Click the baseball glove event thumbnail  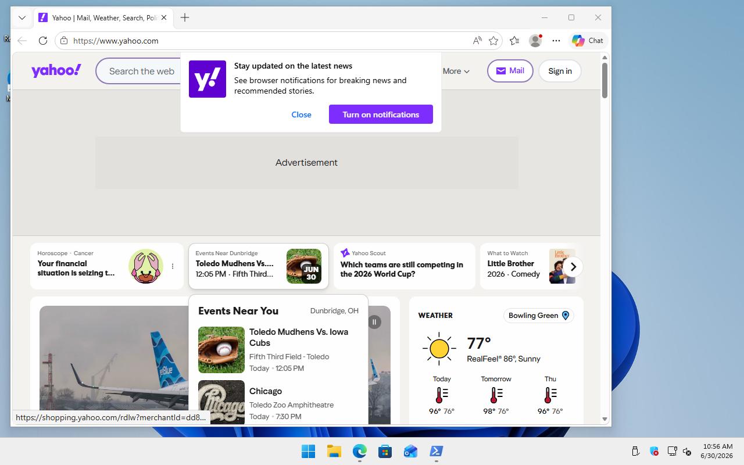[x=221, y=350]
